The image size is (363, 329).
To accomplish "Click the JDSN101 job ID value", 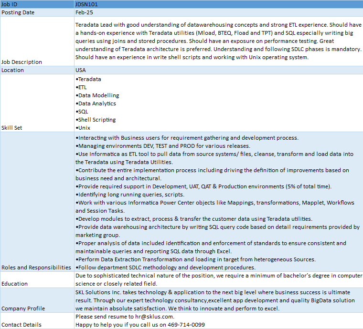I will pos(87,4).
